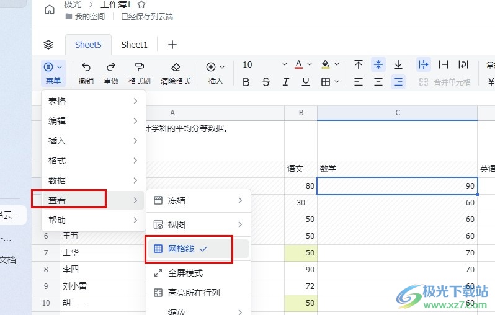Screen dimensions: 495x315
Task: Select the wrap text icon
Action: pos(463,64)
